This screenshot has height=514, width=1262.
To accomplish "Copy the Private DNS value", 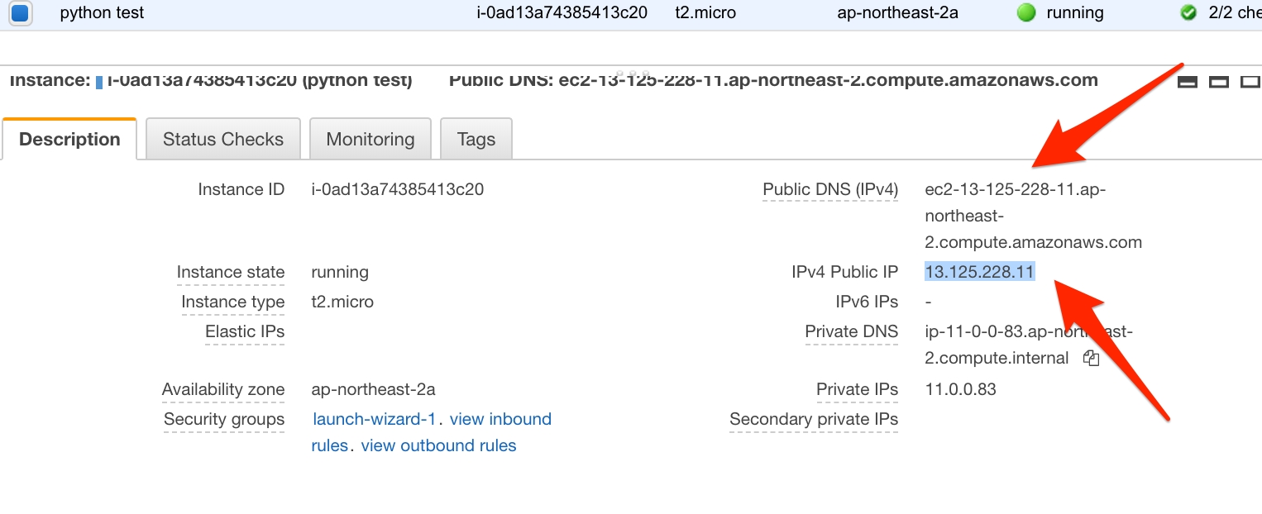I will click(1092, 359).
